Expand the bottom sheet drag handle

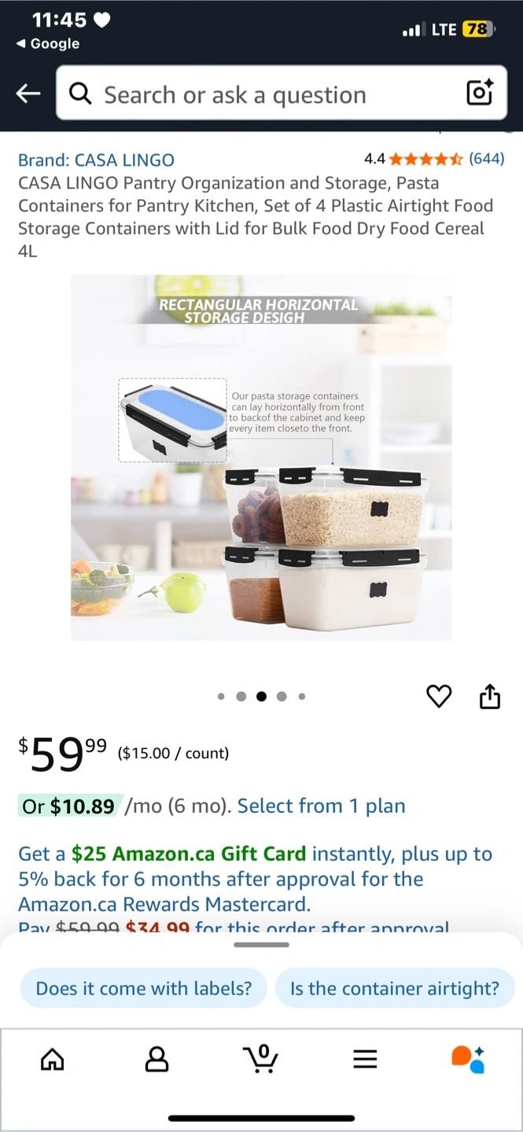[262, 944]
